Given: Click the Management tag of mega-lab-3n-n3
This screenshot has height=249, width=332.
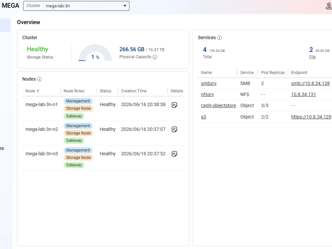Looking at the screenshot, I should coord(78,150).
